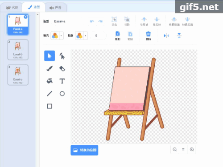This screenshot has height=167, width=223.
Task: Reset canvas zoom with equals icon
Action: (x=183, y=149)
